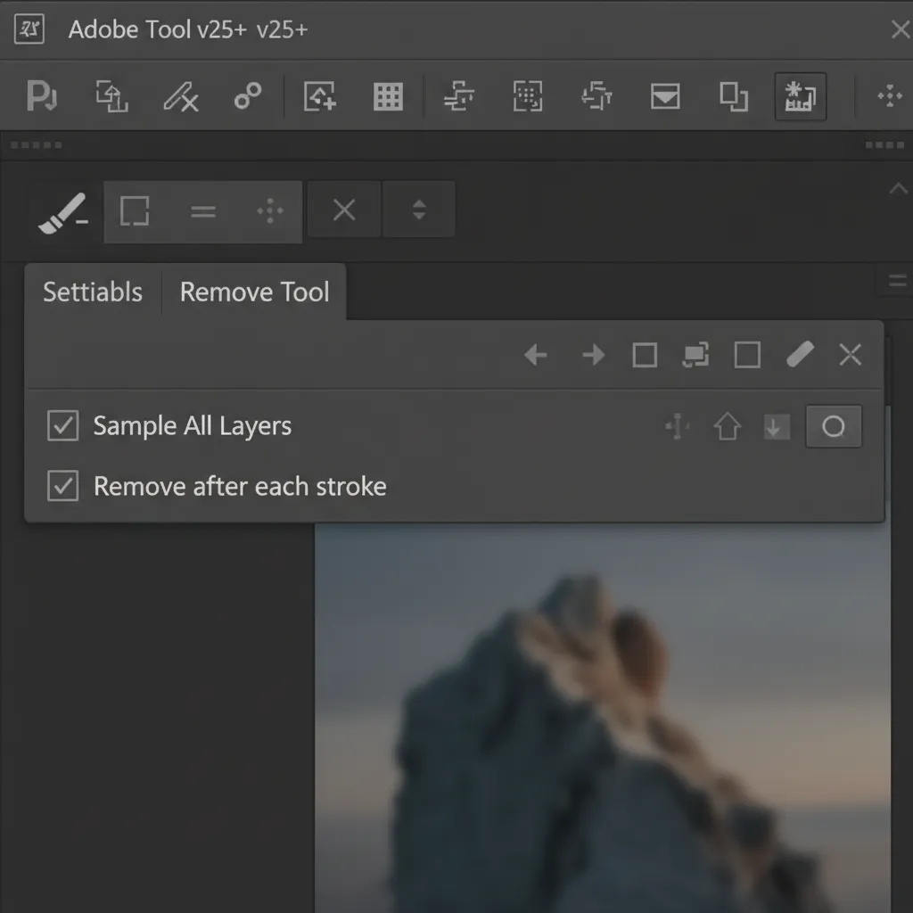Viewport: 913px width, 913px height.
Task: Open the panel hamburger menu
Action: point(897,281)
